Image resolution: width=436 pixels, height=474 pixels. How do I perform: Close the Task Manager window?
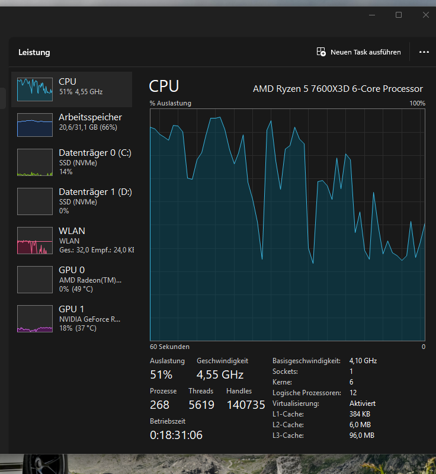(x=426, y=15)
